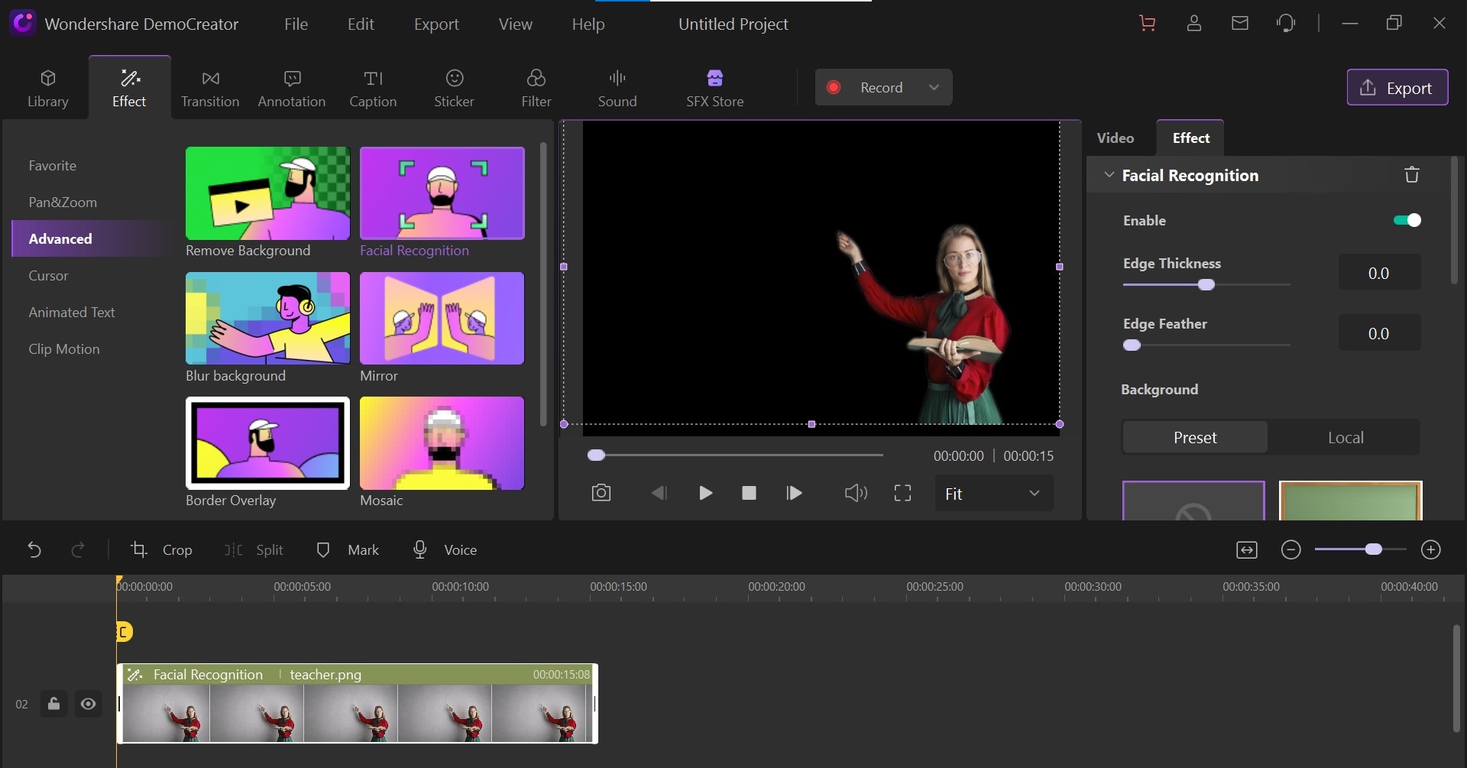
Task: Open the Filter panel
Action: click(536, 89)
